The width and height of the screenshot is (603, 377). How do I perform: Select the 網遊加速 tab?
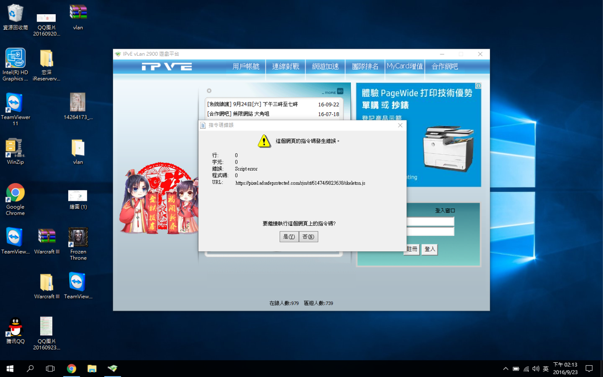click(325, 67)
